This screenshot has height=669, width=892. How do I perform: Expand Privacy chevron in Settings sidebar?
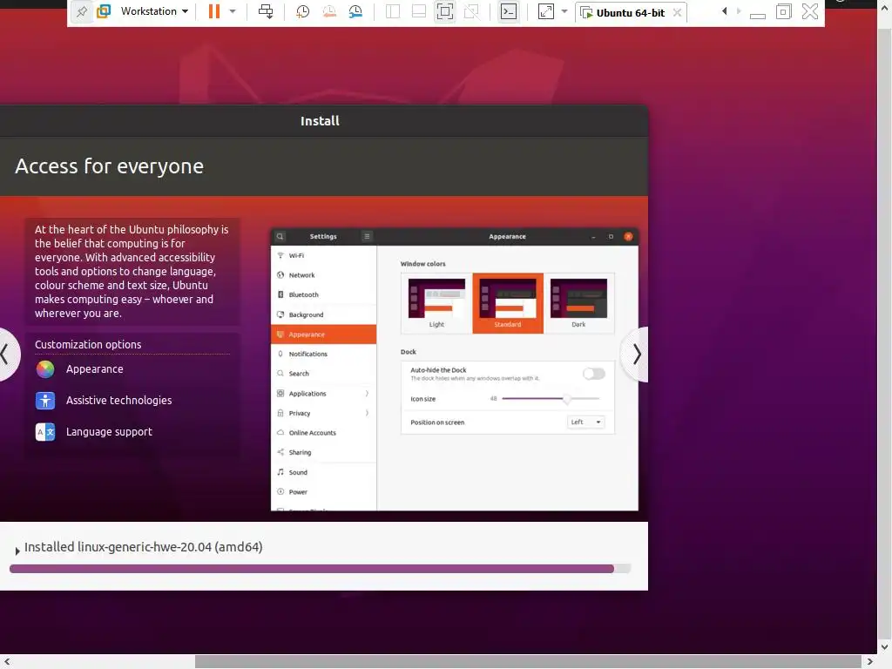[367, 413]
